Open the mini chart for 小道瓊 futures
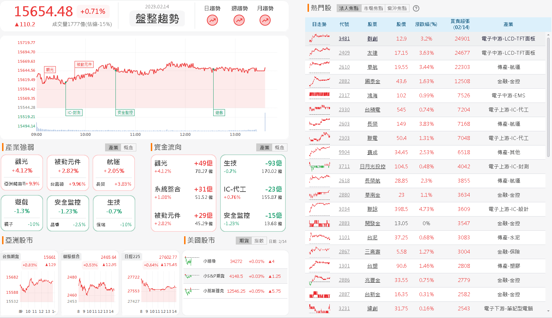Screen dimensions: 552x318 192,261
